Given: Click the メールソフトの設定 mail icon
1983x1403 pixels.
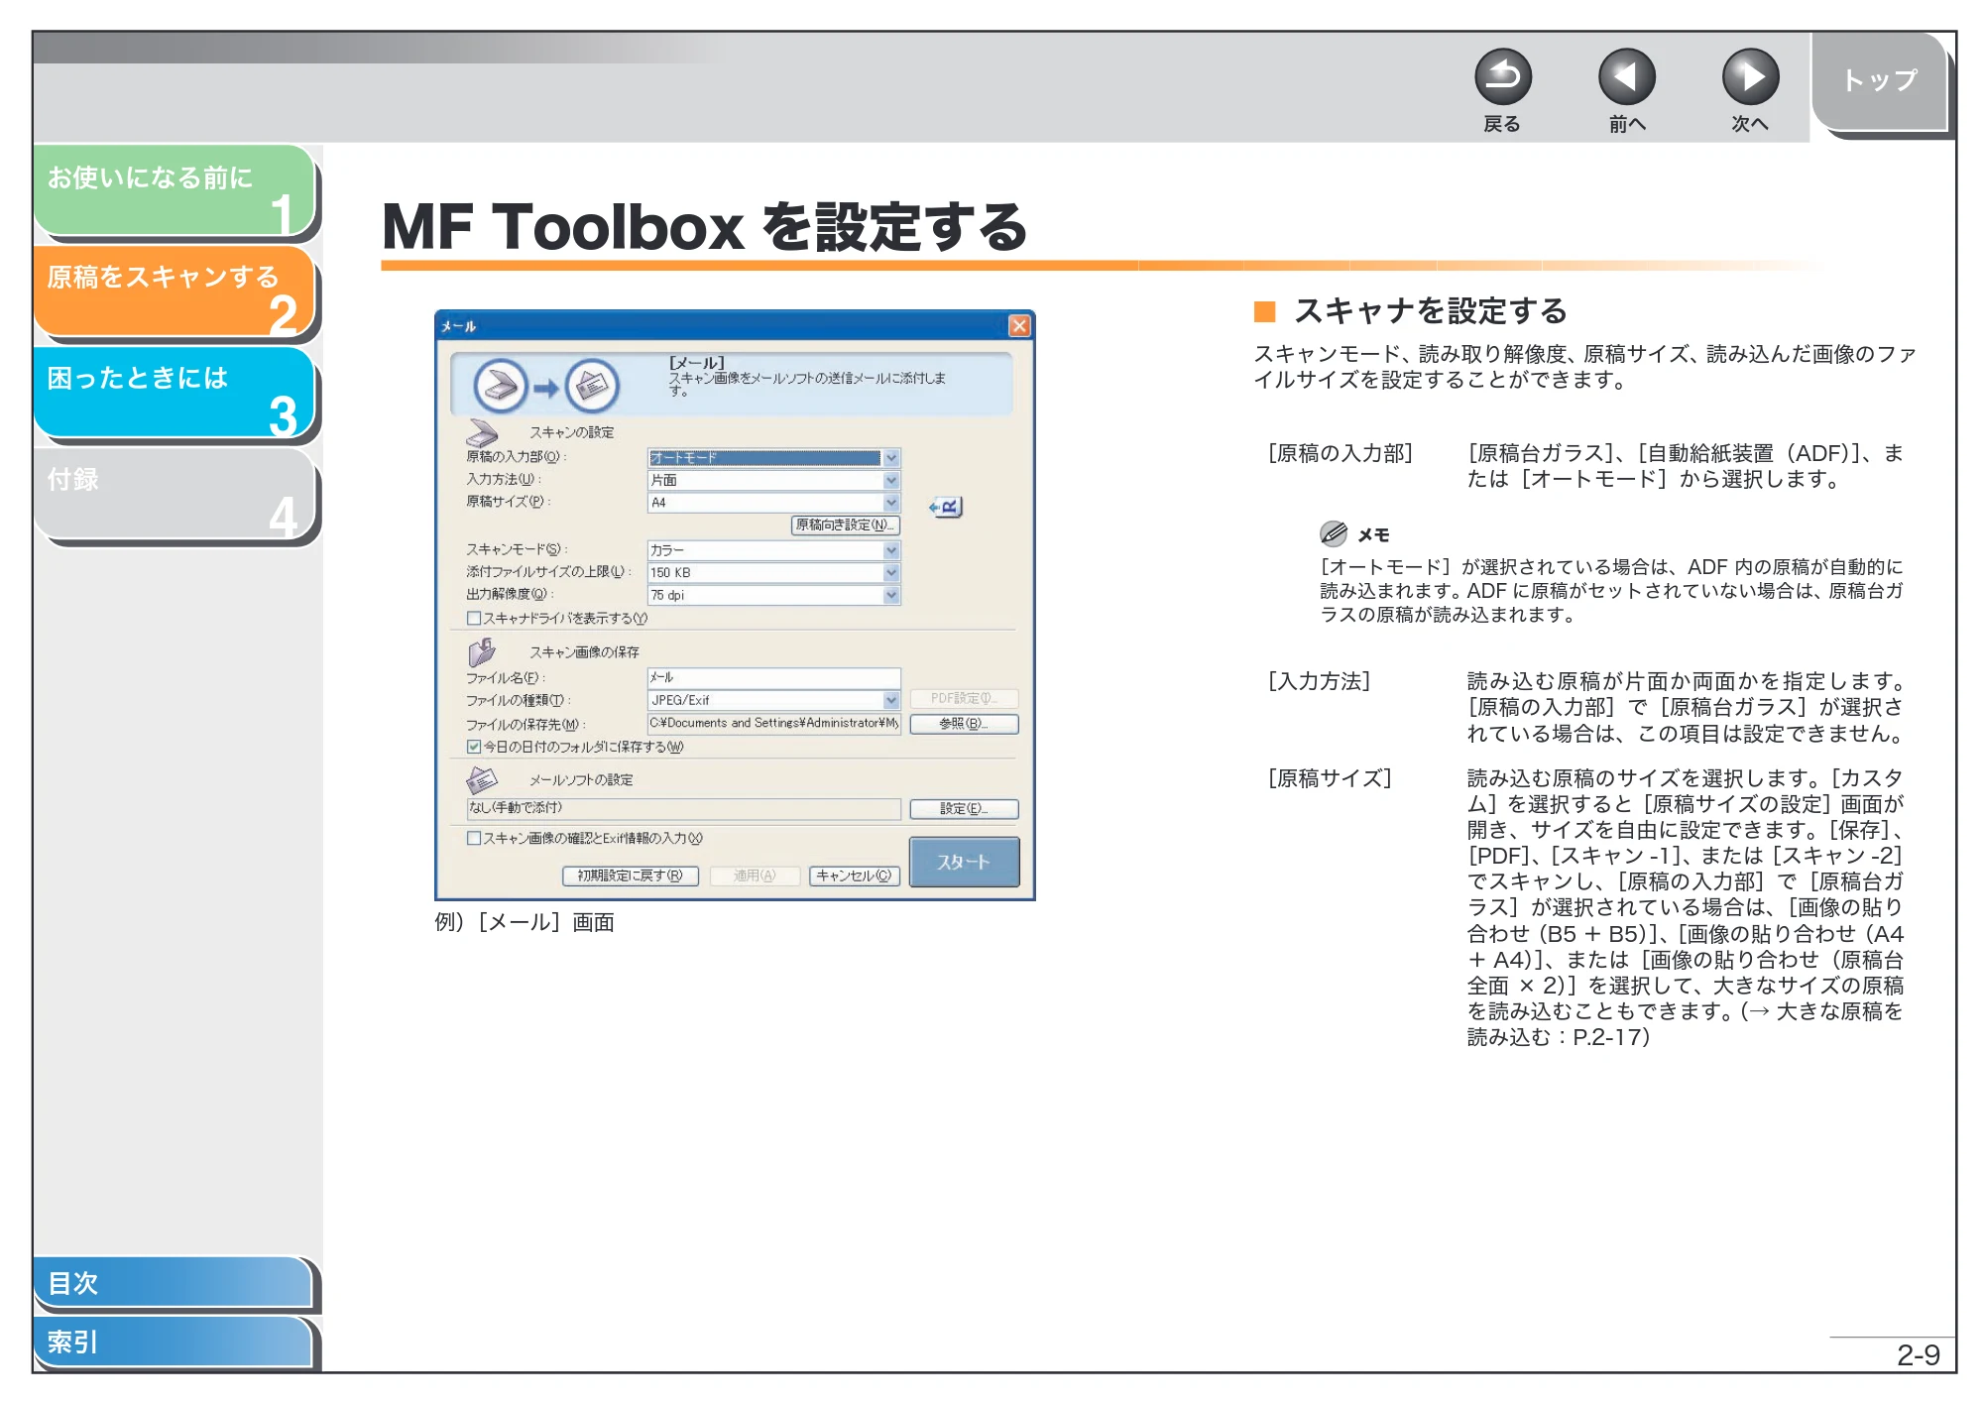Looking at the screenshot, I should 482,779.
